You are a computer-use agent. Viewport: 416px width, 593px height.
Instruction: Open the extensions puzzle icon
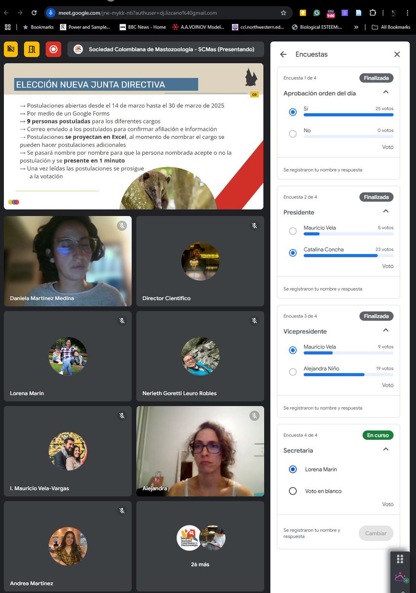point(373,13)
